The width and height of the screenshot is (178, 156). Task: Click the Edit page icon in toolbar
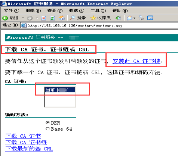(x=150, y=18)
